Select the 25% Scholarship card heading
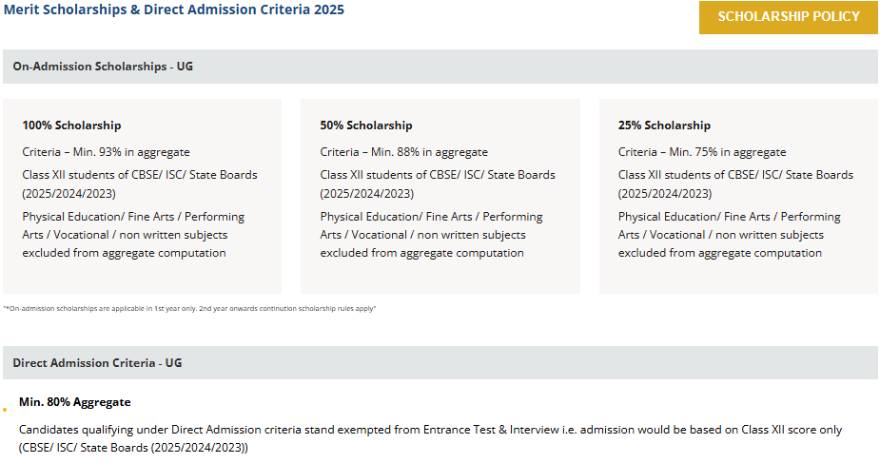The height and width of the screenshot is (463, 880). (664, 125)
